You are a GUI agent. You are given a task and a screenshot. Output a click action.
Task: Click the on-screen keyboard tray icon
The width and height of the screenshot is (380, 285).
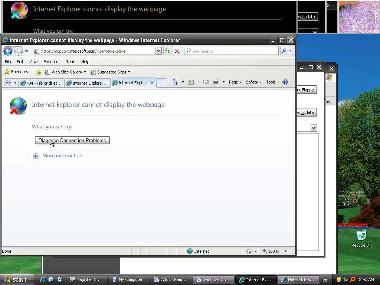(325, 280)
